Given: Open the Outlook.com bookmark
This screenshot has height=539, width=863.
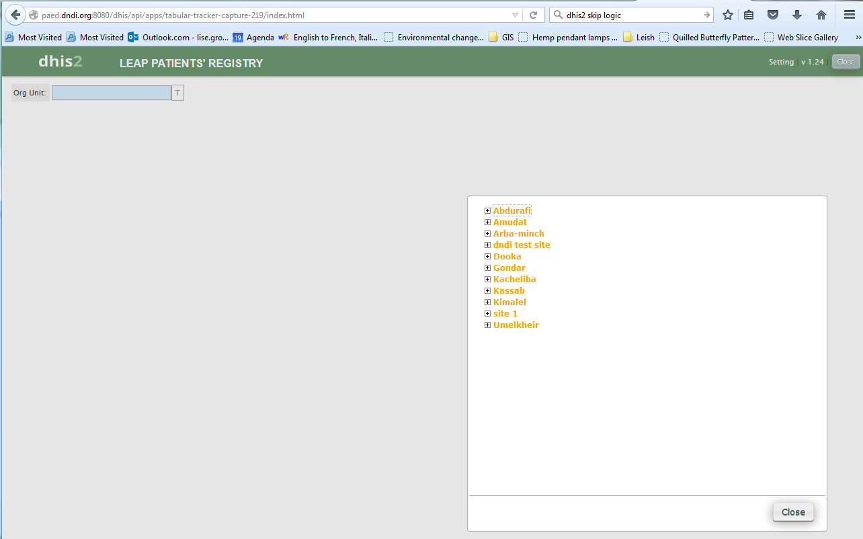Looking at the screenshot, I should coord(178,38).
